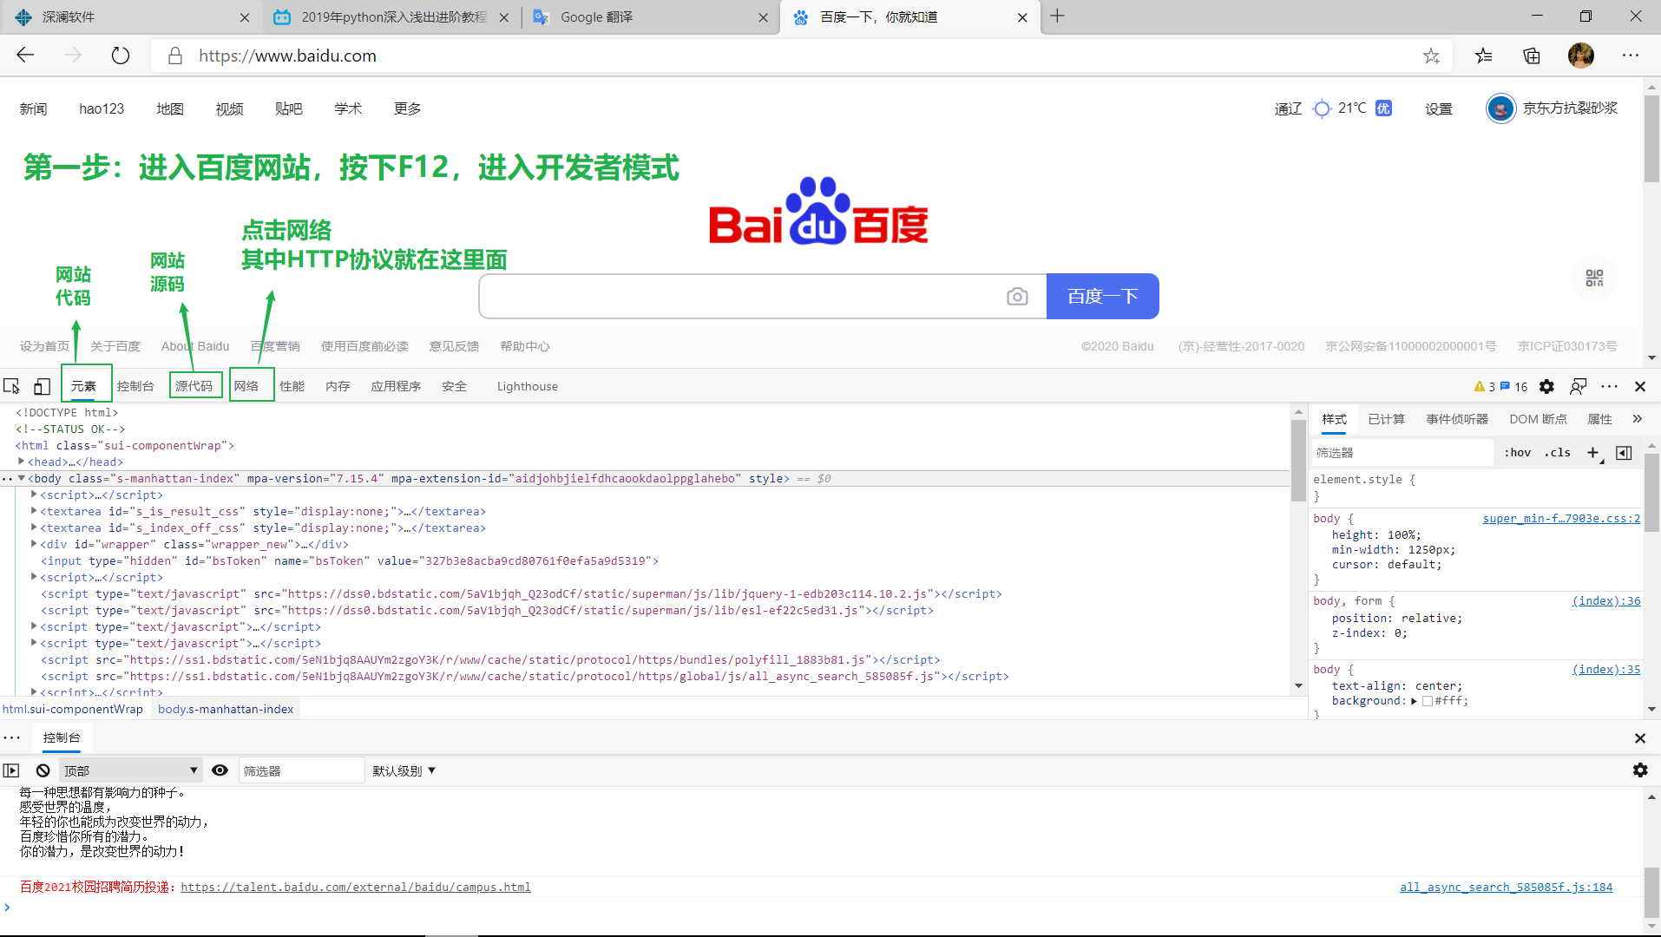Clear the console
Image resolution: width=1661 pixels, height=937 pixels.
(x=43, y=770)
